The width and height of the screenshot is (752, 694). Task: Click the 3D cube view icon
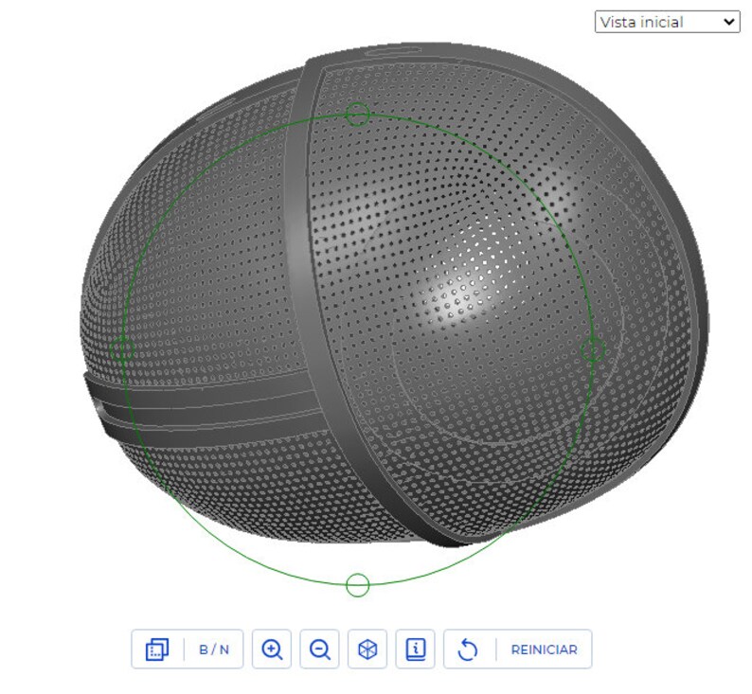click(x=367, y=650)
